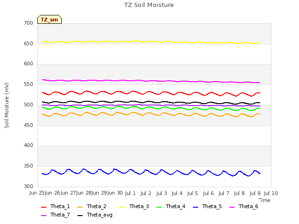This screenshot has height=224, width=299.
Task: Click the Jul 10 x-axis label
Action: pyautogui.click(x=271, y=193)
